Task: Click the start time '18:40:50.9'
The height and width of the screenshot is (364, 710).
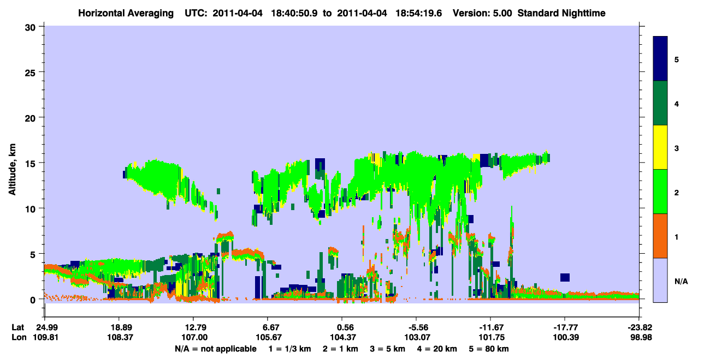Action: [296, 13]
